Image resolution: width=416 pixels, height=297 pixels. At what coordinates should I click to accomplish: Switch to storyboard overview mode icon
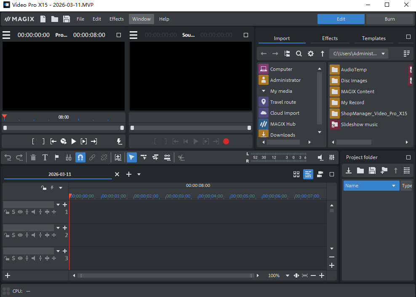[x=296, y=174]
